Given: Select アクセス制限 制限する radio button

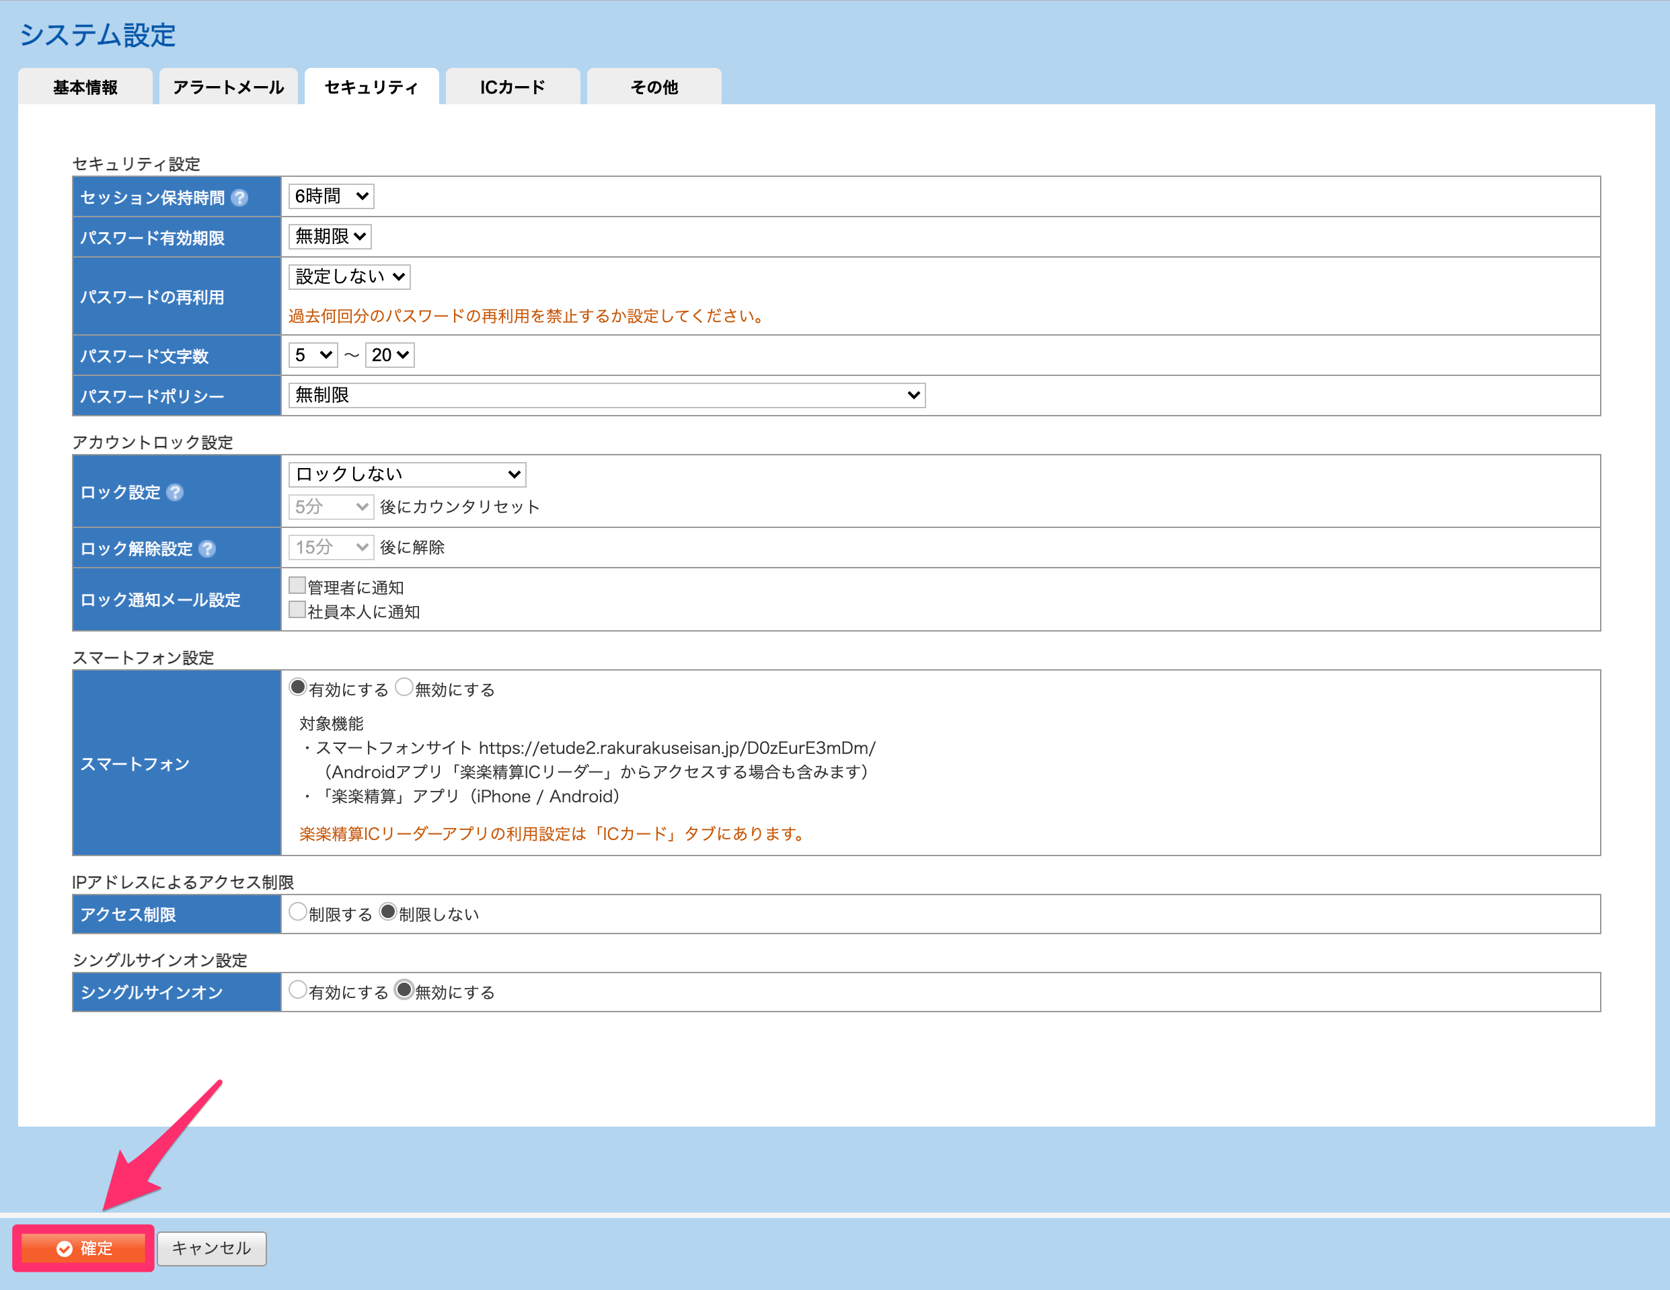Looking at the screenshot, I should point(298,912).
